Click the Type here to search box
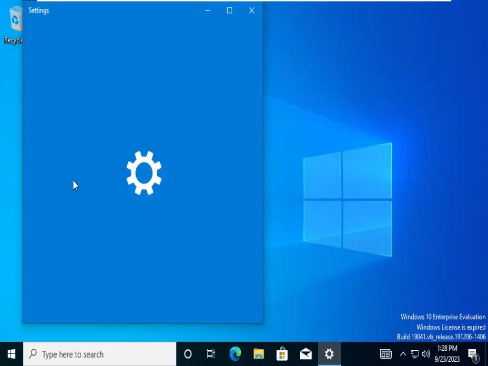This screenshot has height=366, width=488. coord(100,354)
